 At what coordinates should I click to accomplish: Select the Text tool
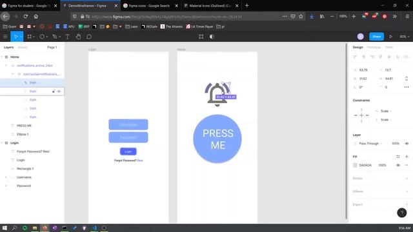coord(67,37)
